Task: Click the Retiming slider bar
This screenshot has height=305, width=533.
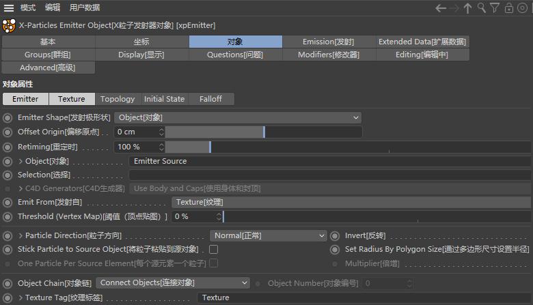Action: tap(348, 147)
